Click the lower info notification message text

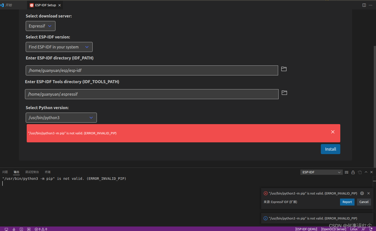tap(313, 218)
